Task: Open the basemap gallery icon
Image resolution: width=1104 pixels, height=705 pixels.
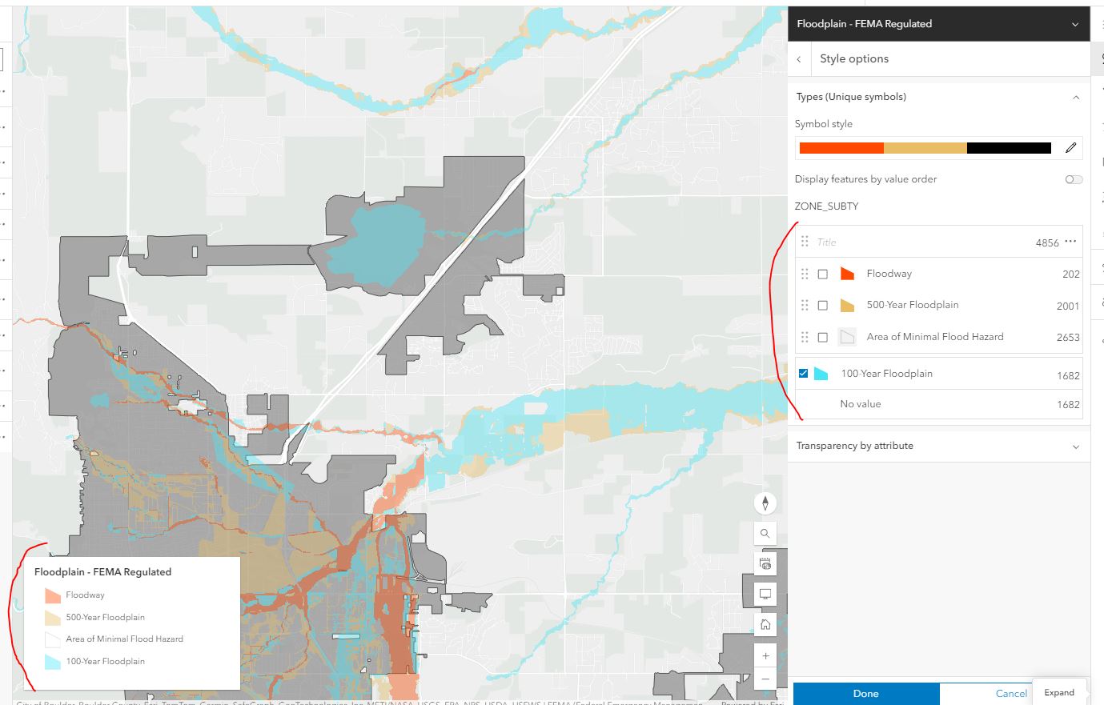Action: coord(765,563)
